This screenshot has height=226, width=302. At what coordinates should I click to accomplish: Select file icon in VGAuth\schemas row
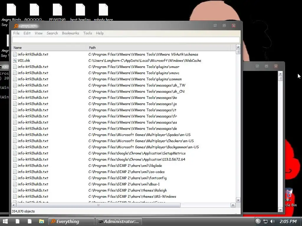click(x=15, y=54)
